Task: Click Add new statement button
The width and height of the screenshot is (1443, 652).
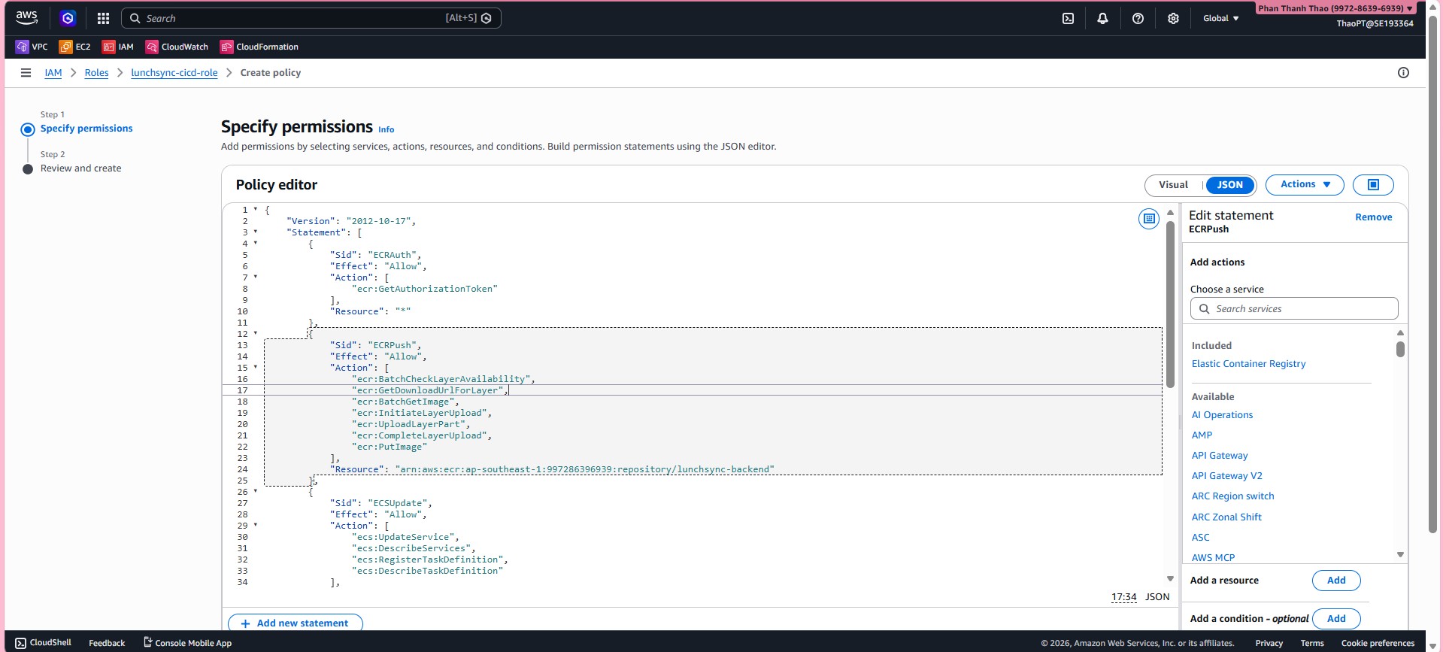Action: point(296,623)
